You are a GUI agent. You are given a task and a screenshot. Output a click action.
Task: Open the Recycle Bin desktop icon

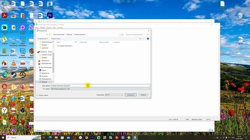241,16
